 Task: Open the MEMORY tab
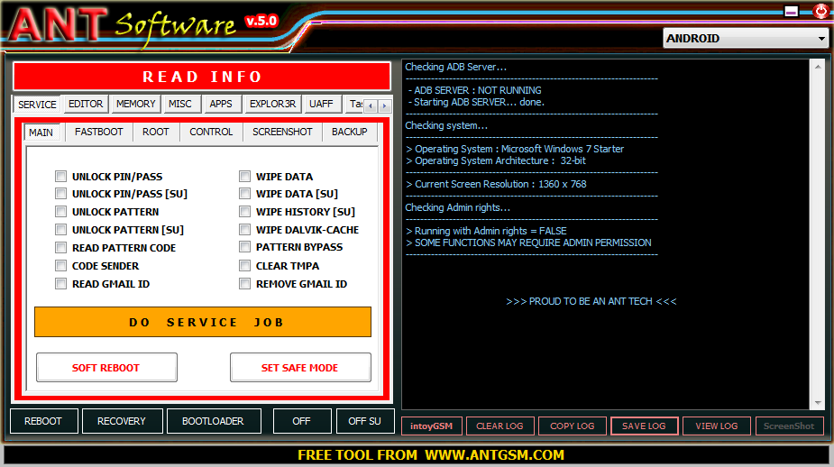135,104
